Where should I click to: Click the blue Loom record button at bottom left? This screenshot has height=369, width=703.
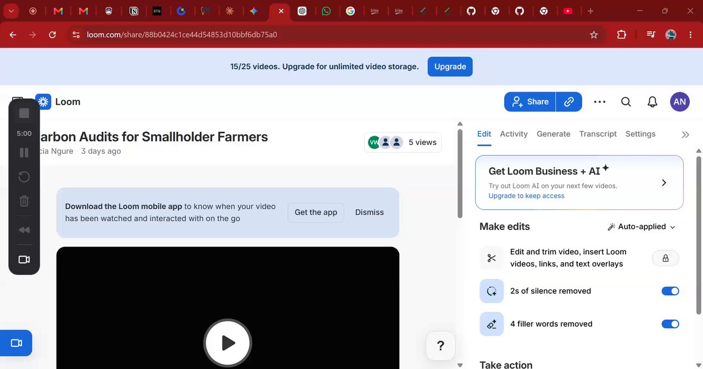16,343
